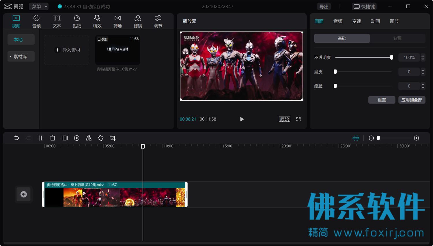Click the timeline zoom slider handle
Viewport: 433px width, 246px height.
coord(378,138)
